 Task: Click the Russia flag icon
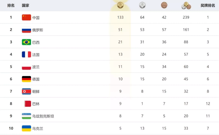[26, 30]
